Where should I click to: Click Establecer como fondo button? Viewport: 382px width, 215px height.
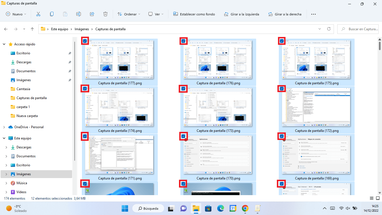tap(194, 14)
